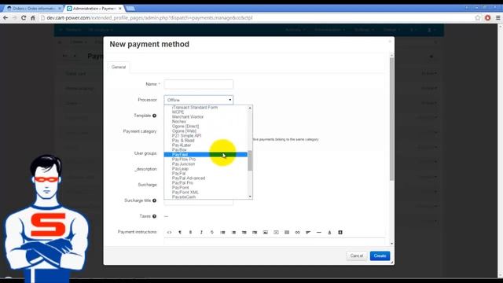Insert image via editor toolbar icon

pos(266,233)
